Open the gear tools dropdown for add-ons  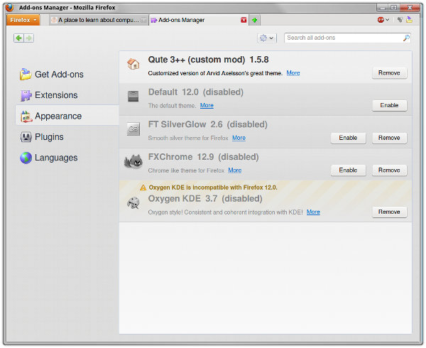266,38
